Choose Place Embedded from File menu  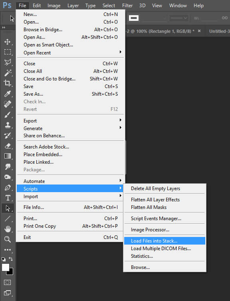70,155
